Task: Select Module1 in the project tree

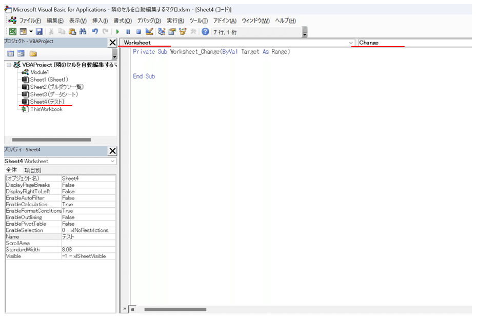Action: (x=39, y=72)
